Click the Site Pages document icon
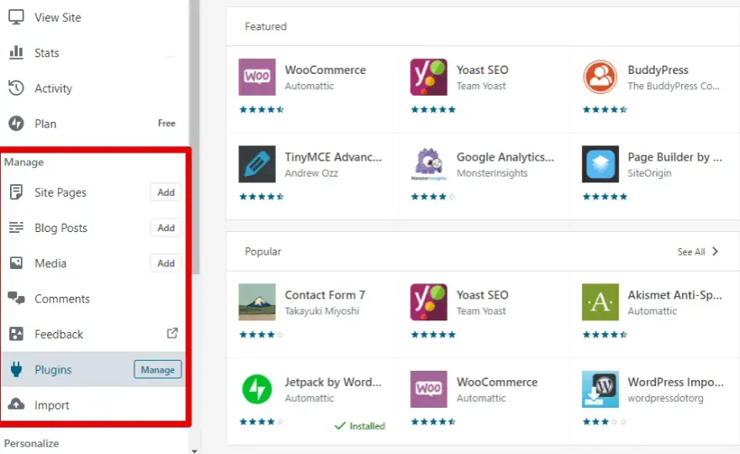Screen dimensions: 740x454 [16, 192]
